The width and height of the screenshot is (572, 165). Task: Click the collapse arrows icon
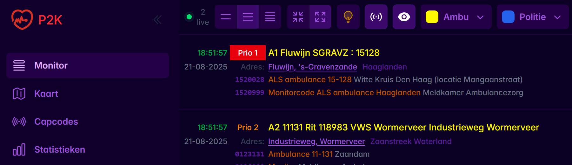298,17
